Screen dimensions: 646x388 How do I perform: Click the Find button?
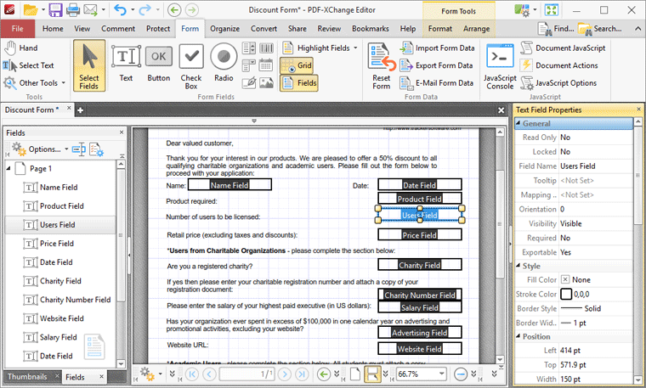(556, 29)
